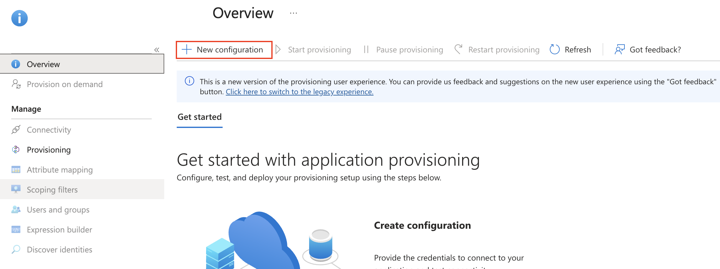The width and height of the screenshot is (720, 269).
Task: Switch to the Get started tab
Action: [x=200, y=117]
